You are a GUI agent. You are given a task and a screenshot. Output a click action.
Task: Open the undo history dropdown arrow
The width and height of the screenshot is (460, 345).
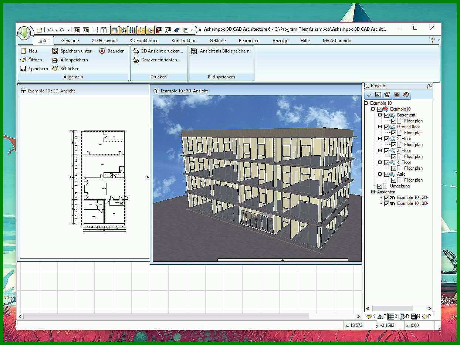click(x=56, y=30)
